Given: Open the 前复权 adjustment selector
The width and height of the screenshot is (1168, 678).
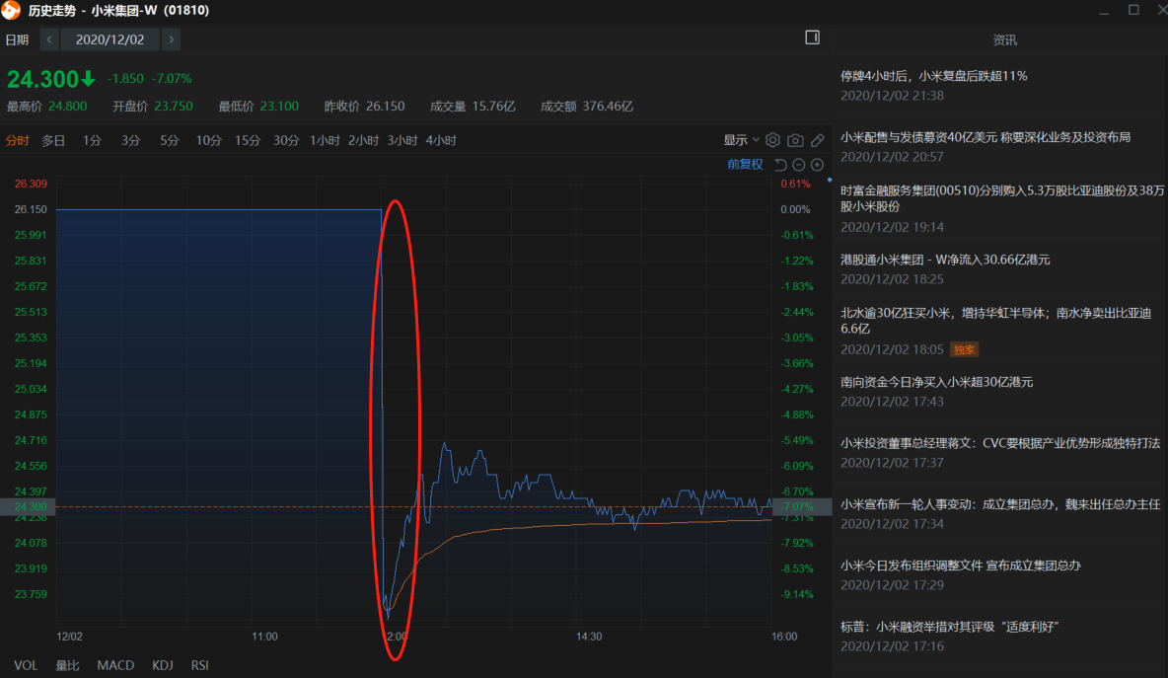Looking at the screenshot, I should [745, 165].
